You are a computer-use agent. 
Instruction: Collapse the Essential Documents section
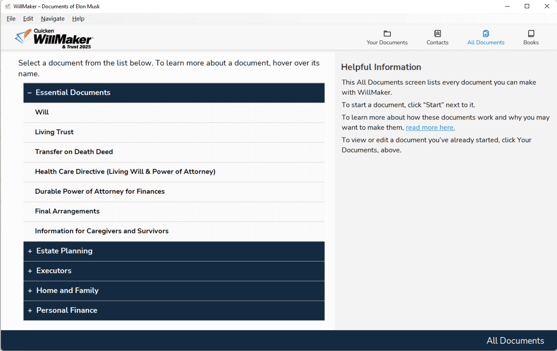(x=30, y=93)
